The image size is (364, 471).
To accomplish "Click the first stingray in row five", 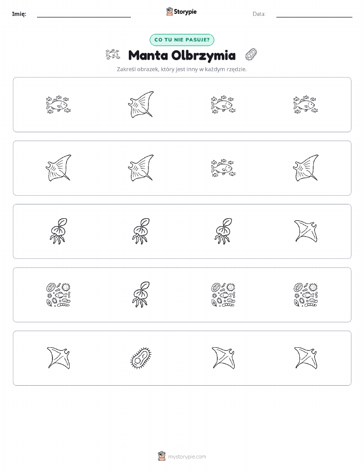I will coord(58,358).
